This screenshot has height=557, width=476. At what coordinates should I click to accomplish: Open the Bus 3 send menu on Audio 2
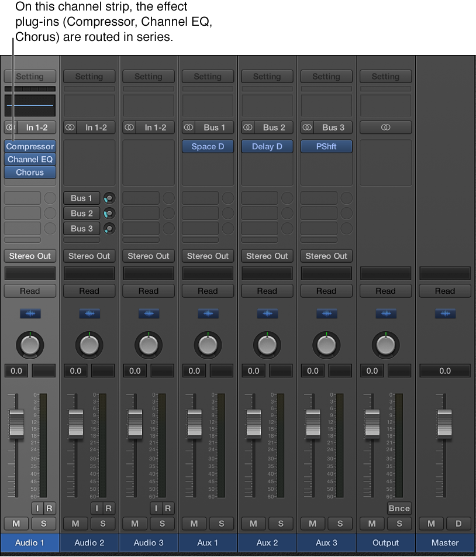point(81,228)
